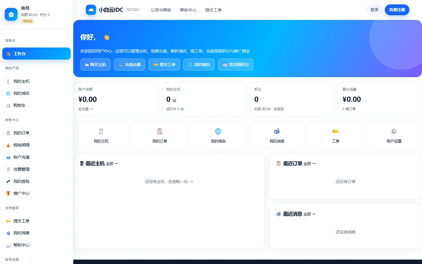422x264 pixels.
Task: Open 发票管理 in the sidebar
Action: (x=36, y=169)
